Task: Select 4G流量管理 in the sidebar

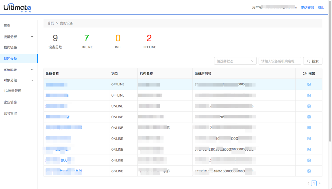Action: point(12,91)
